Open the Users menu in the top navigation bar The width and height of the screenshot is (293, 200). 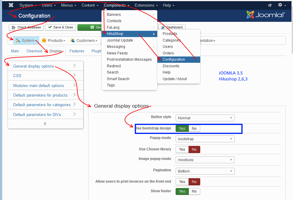(x=49, y=5)
